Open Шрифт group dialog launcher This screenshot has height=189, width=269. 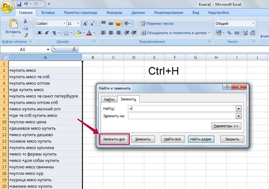[x=94, y=41]
